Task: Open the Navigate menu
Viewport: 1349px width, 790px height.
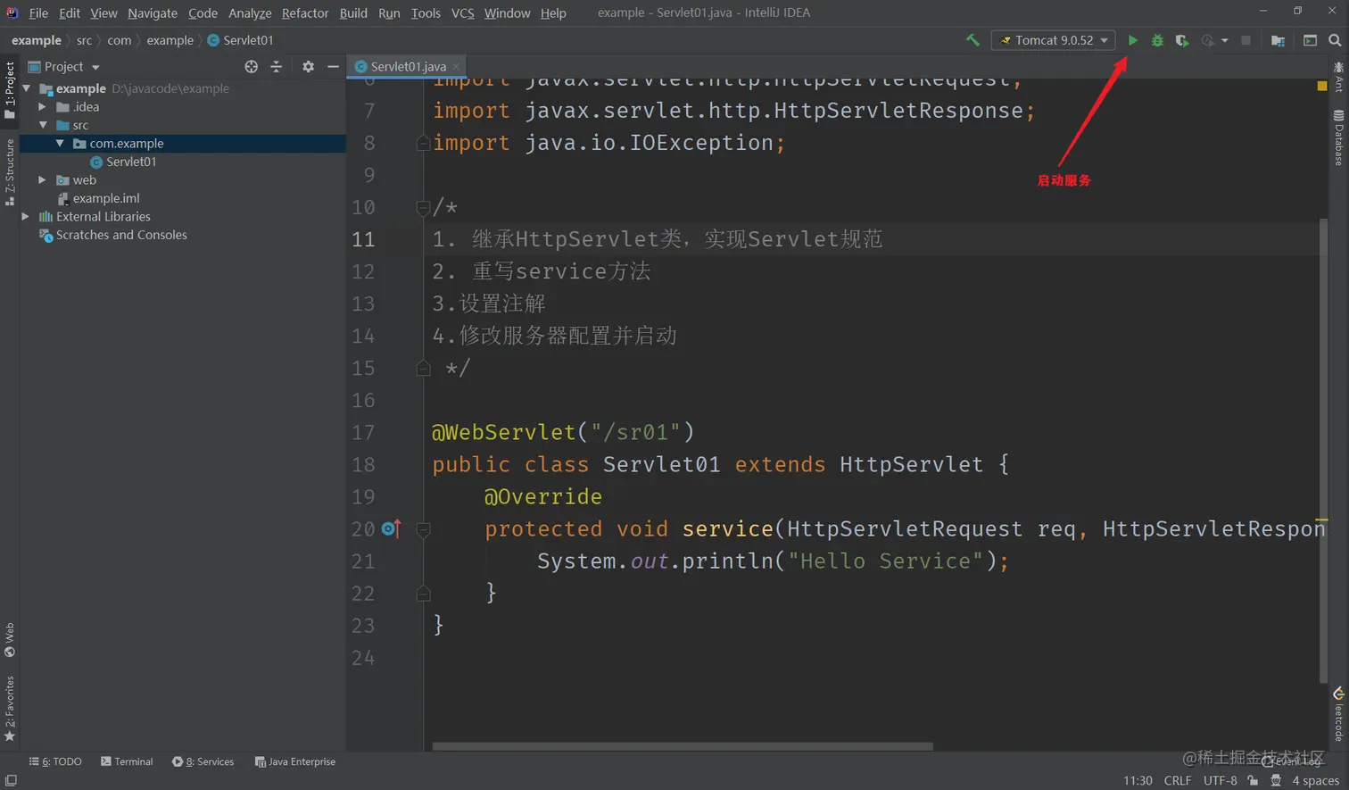Action: point(153,12)
